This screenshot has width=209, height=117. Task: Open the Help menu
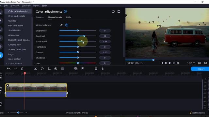(44, 6)
